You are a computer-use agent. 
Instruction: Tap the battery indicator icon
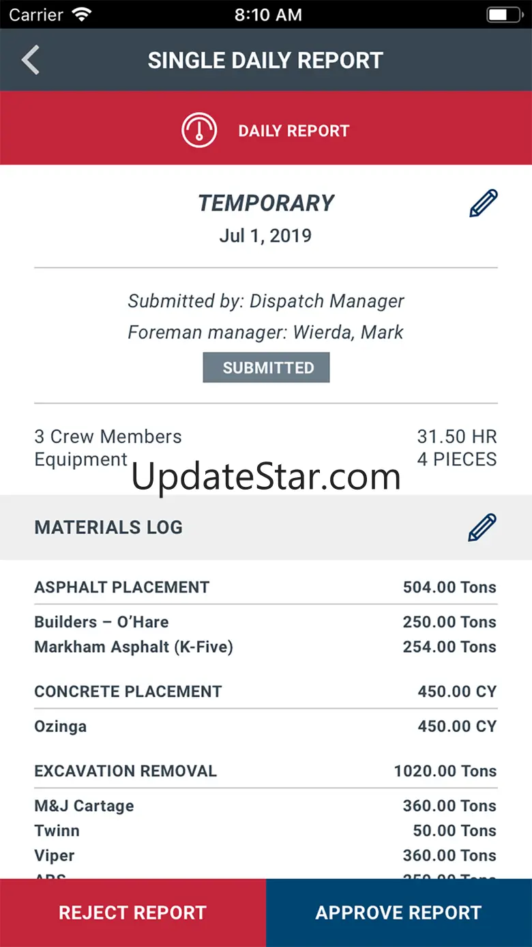click(x=505, y=14)
